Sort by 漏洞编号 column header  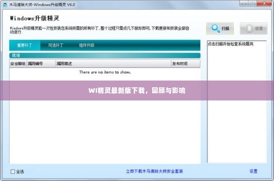(41, 64)
